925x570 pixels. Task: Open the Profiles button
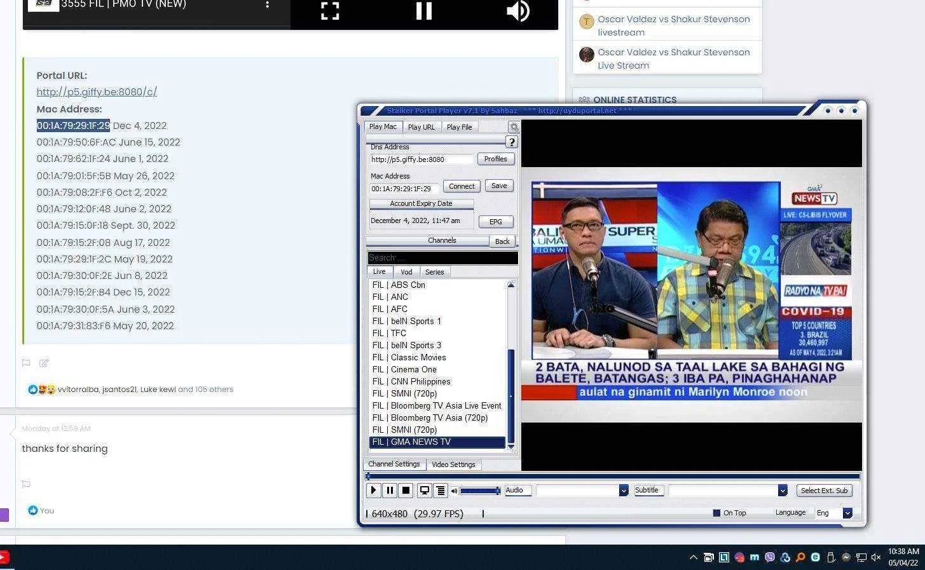[x=496, y=159]
